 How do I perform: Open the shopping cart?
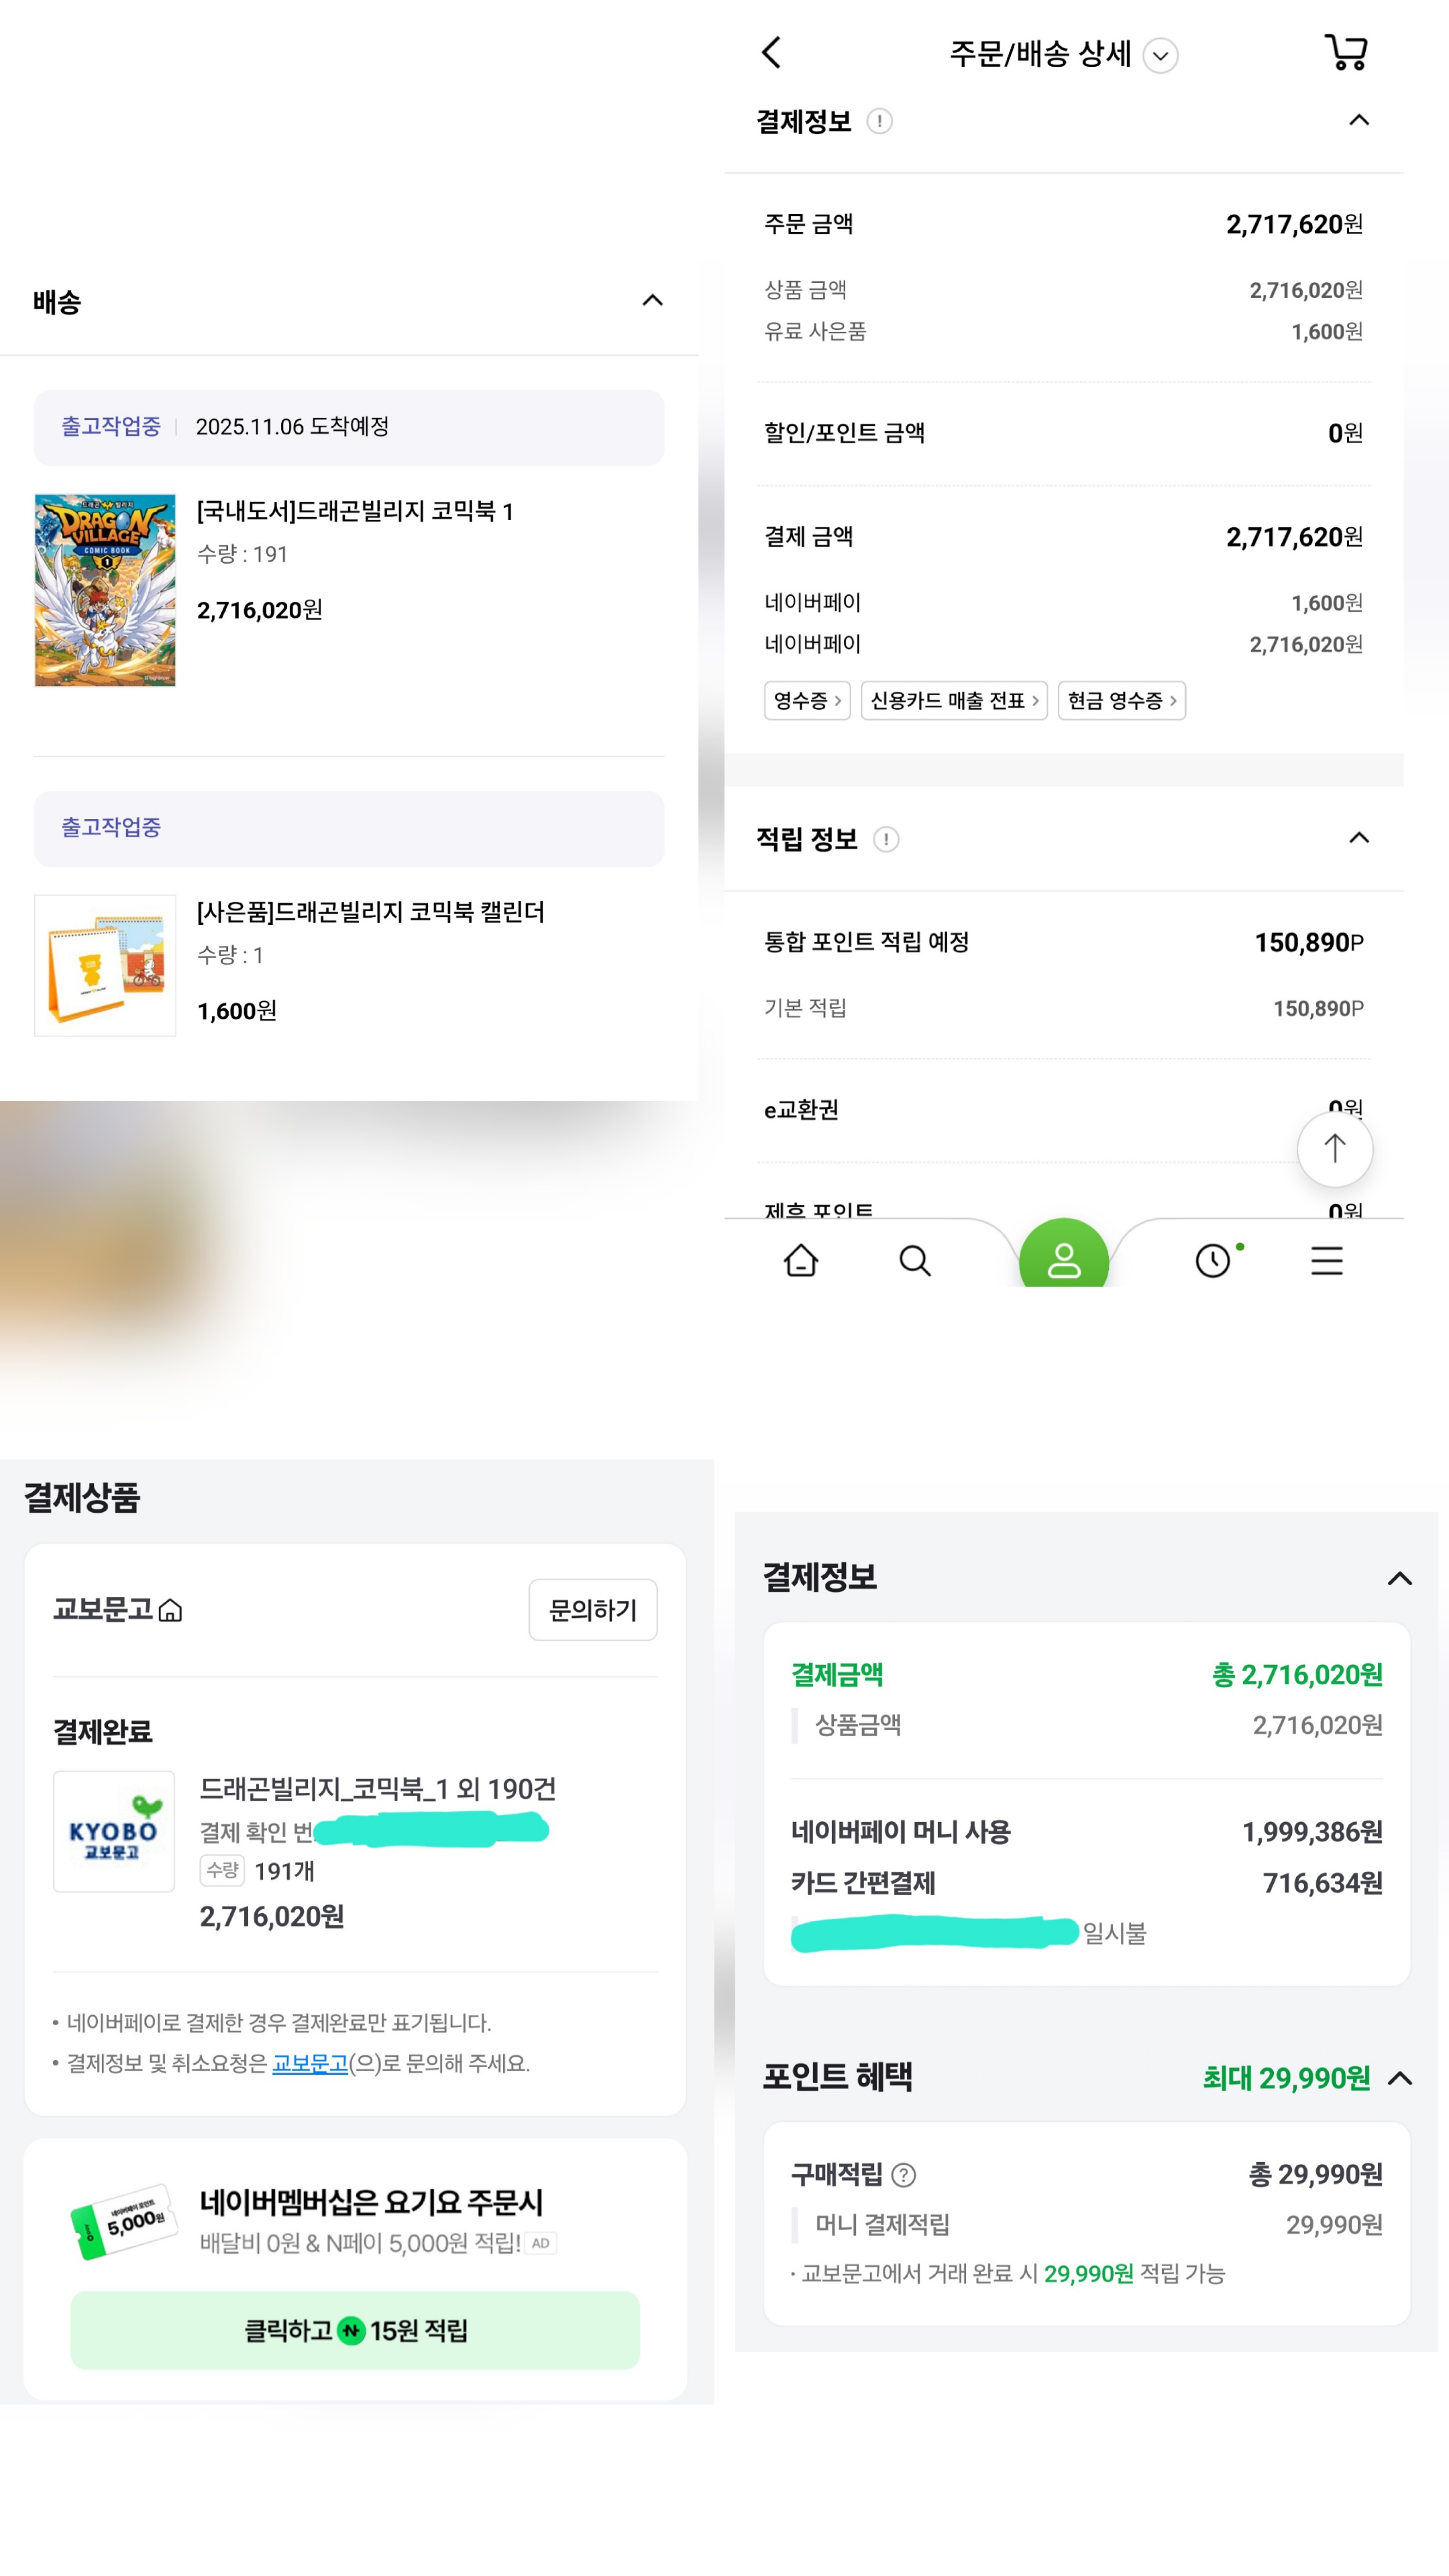1346,52
